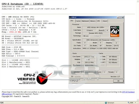The height and width of the screenshot is (104, 139).
Task: Click the CPU-Z Database ID heading
Action: click(23, 4)
